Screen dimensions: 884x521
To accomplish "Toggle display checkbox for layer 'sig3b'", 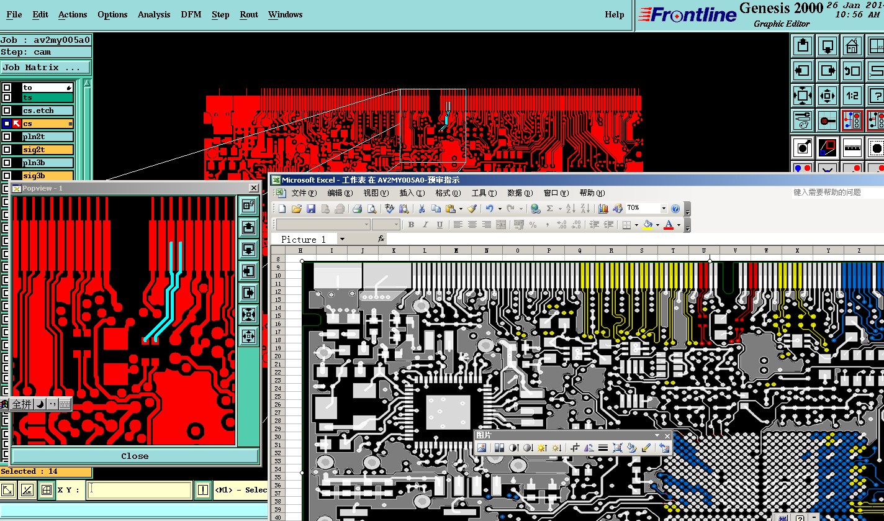I will (x=7, y=176).
